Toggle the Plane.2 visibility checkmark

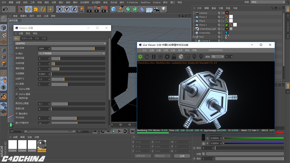click(x=223, y=17)
